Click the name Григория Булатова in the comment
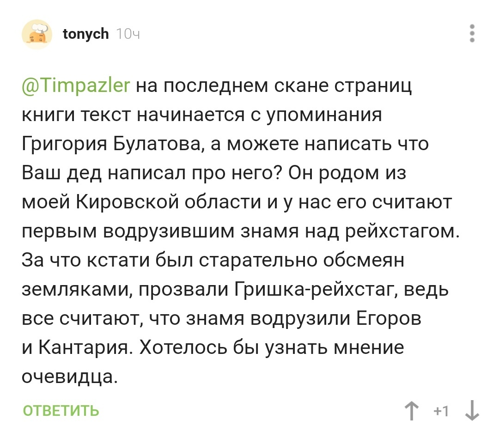 click(111, 144)
